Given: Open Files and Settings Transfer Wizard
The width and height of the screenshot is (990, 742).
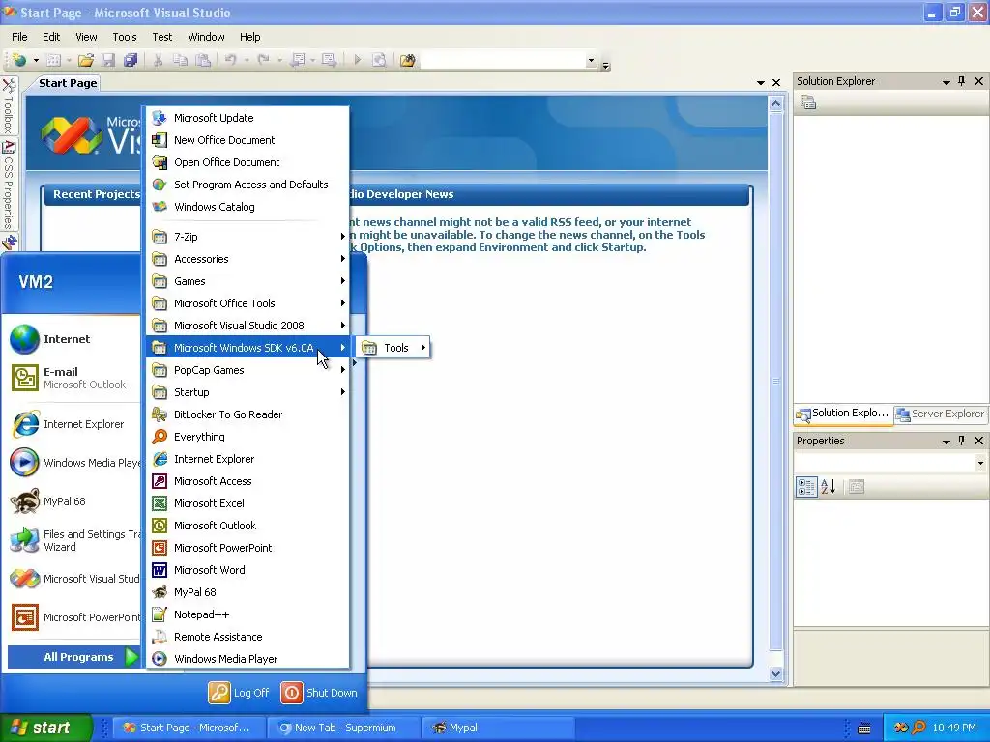Looking at the screenshot, I should pyautogui.click(x=73, y=540).
